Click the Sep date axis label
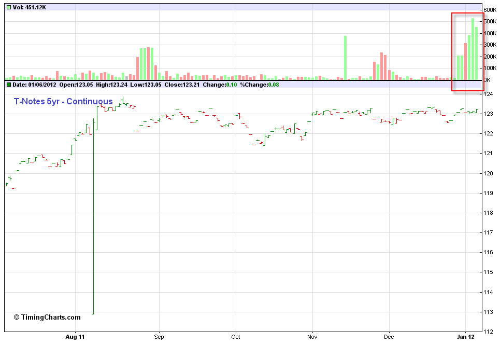Image resolution: width=500 pixels, height=344 pixels. [x=159, y=337]
